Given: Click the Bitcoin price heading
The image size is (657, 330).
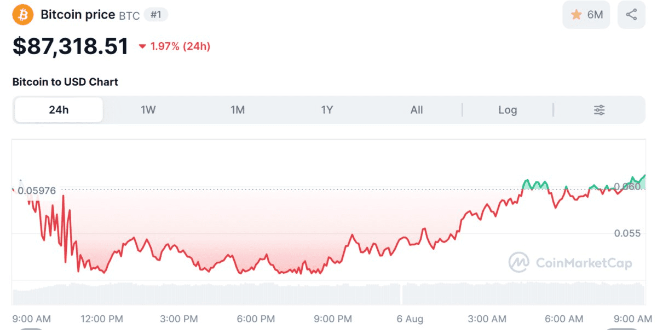Looking at the screenshot, I should pyautogui.click(x=78, y=15).
